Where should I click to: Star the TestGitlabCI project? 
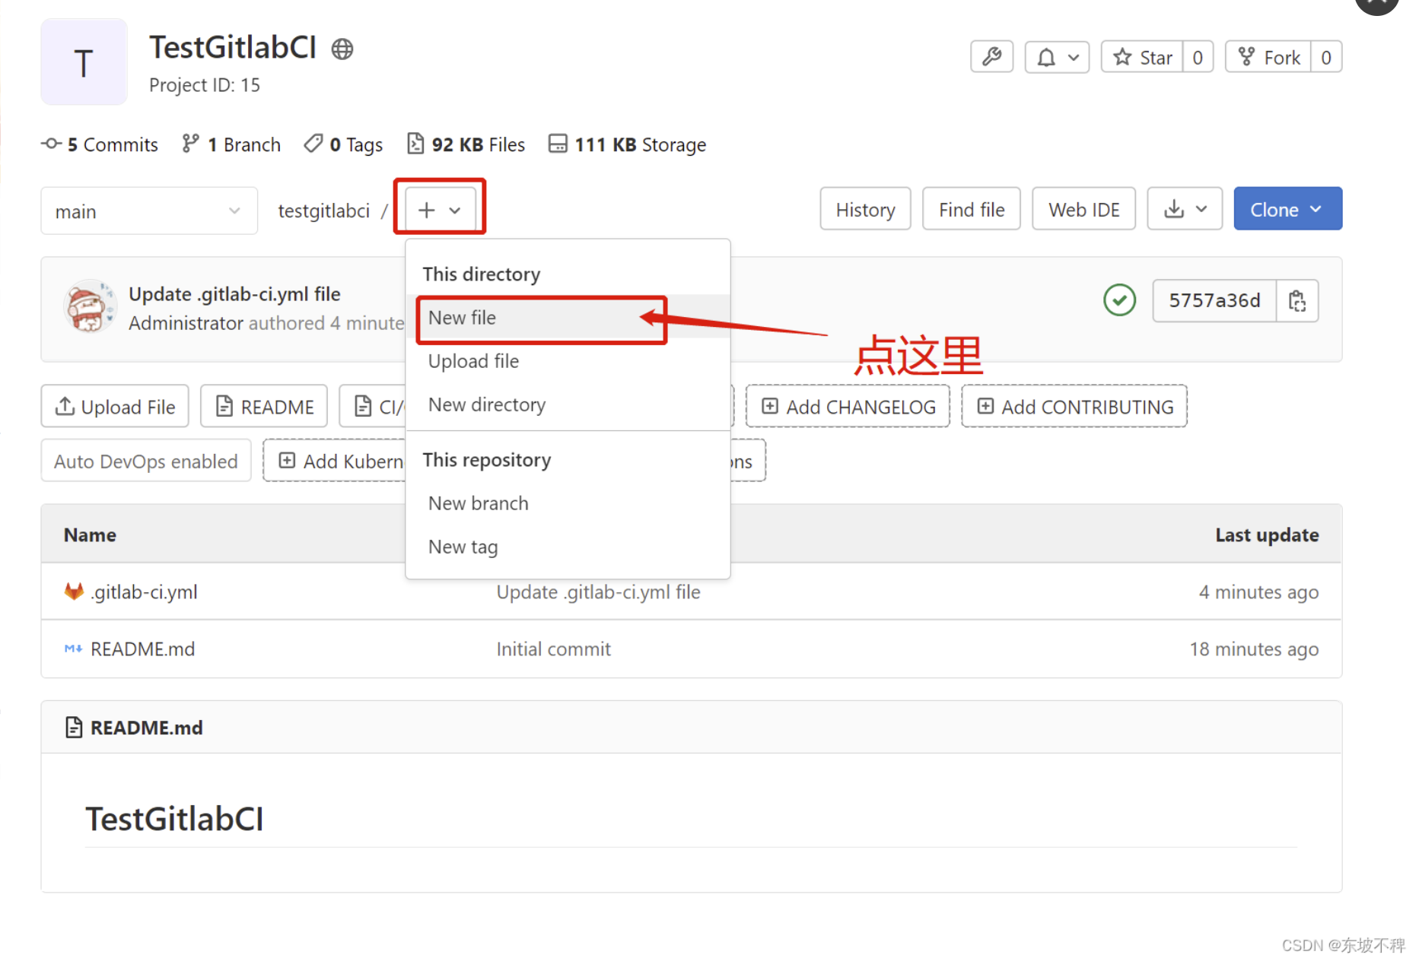tap(1142, 57)
